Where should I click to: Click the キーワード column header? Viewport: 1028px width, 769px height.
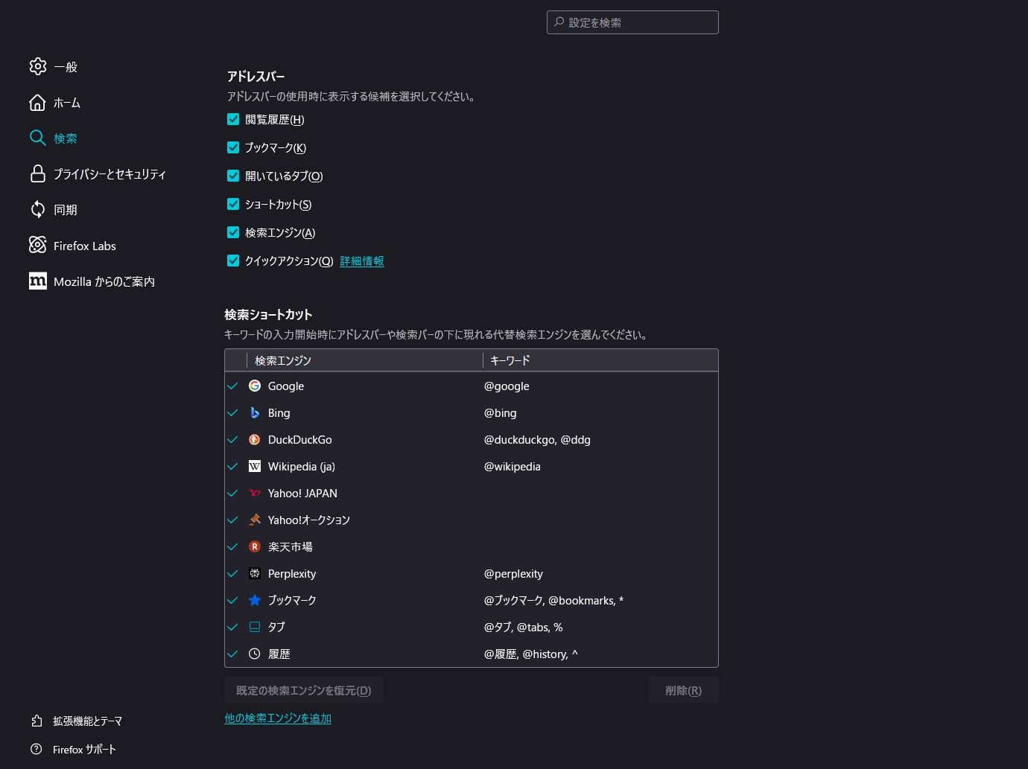(510, 360)
